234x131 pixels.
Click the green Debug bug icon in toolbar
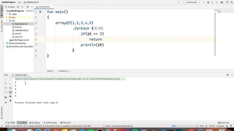208,2
